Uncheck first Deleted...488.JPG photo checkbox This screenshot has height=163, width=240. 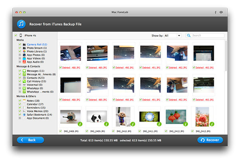[61, 67]
